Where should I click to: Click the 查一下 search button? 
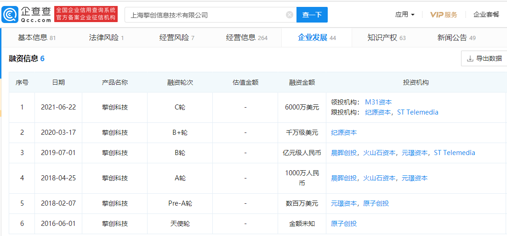click(312, 15)
